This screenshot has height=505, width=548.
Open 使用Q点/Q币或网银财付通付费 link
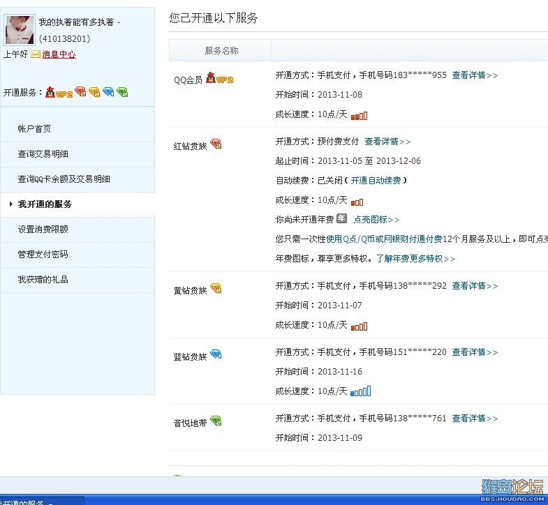384,239
